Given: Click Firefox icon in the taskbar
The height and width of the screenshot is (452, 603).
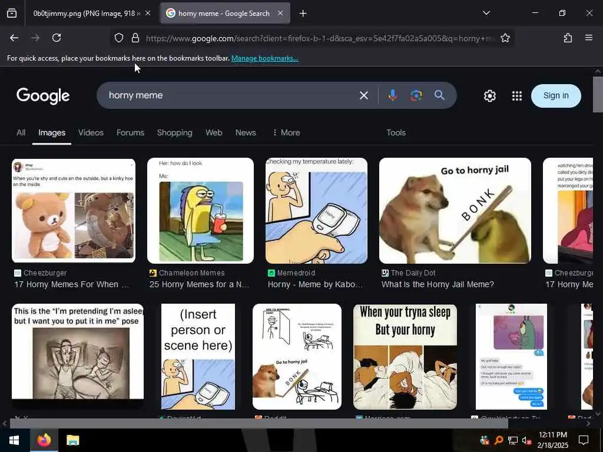Looking at the screenshot, I should 44,440.
